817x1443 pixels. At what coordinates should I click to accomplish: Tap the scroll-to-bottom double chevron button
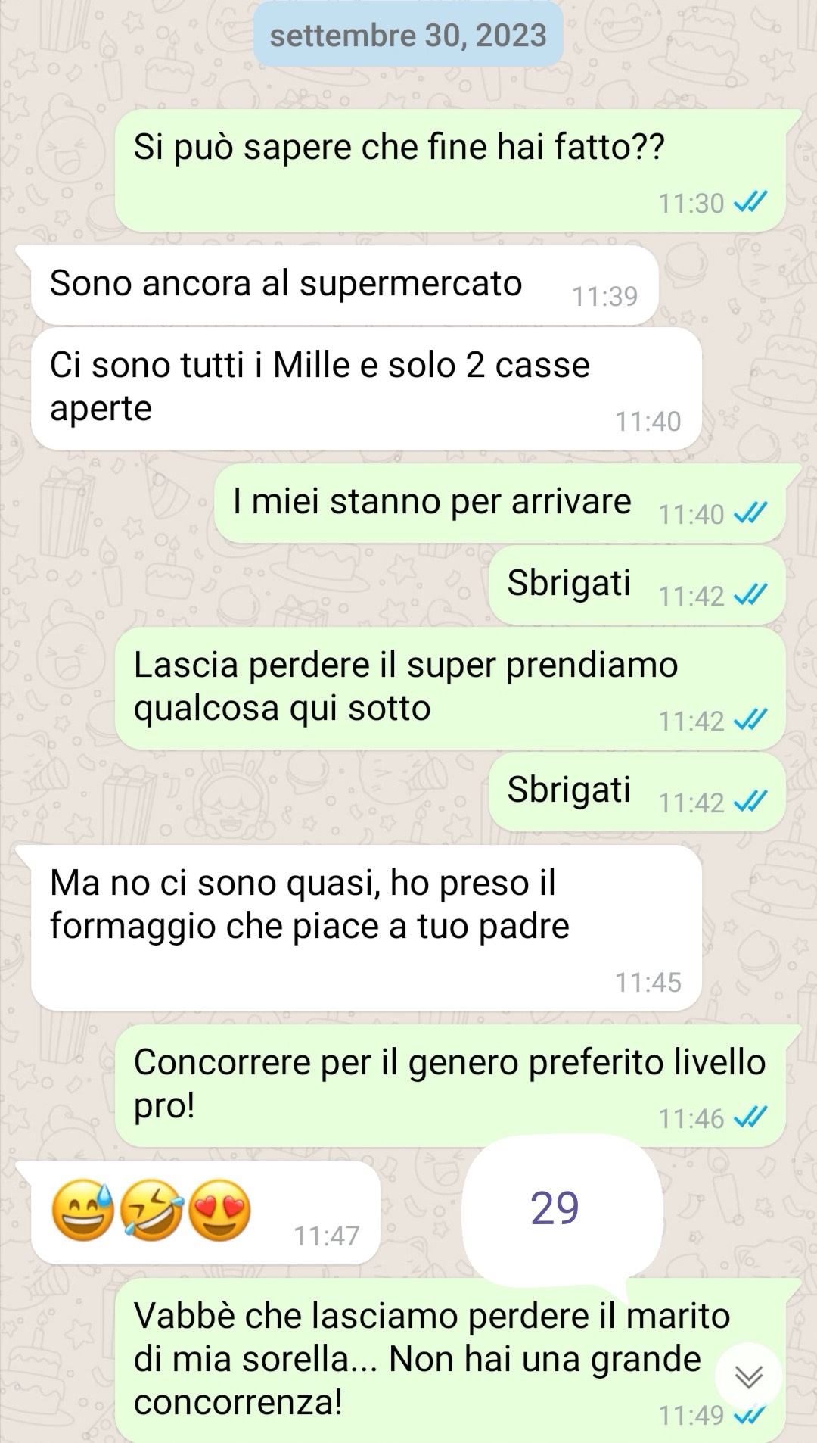coord(748,1376)
